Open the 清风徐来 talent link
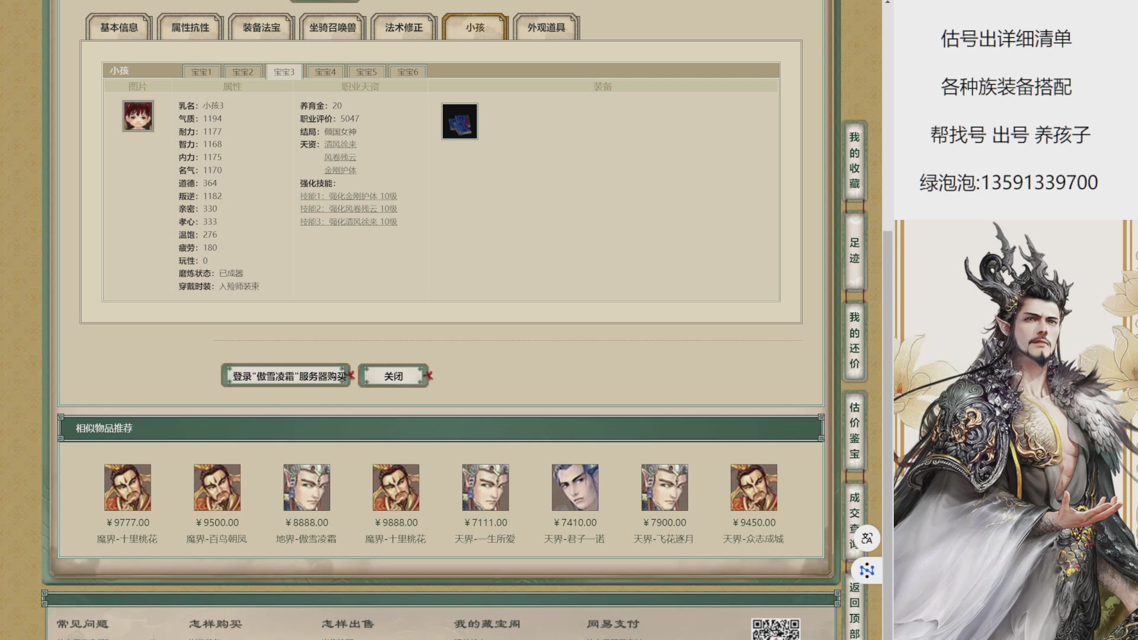Image resolution: width=1138 pixels, height=640 pixels. (x=340, y=144)
